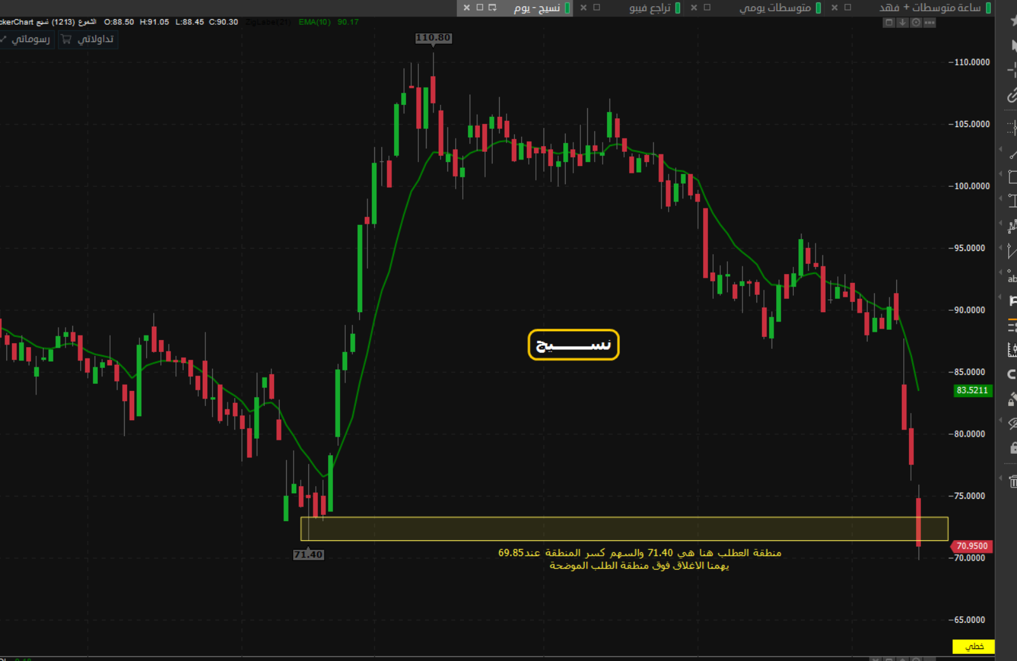Switch to the تراجع فيبو tab

[x=650, y=8]
